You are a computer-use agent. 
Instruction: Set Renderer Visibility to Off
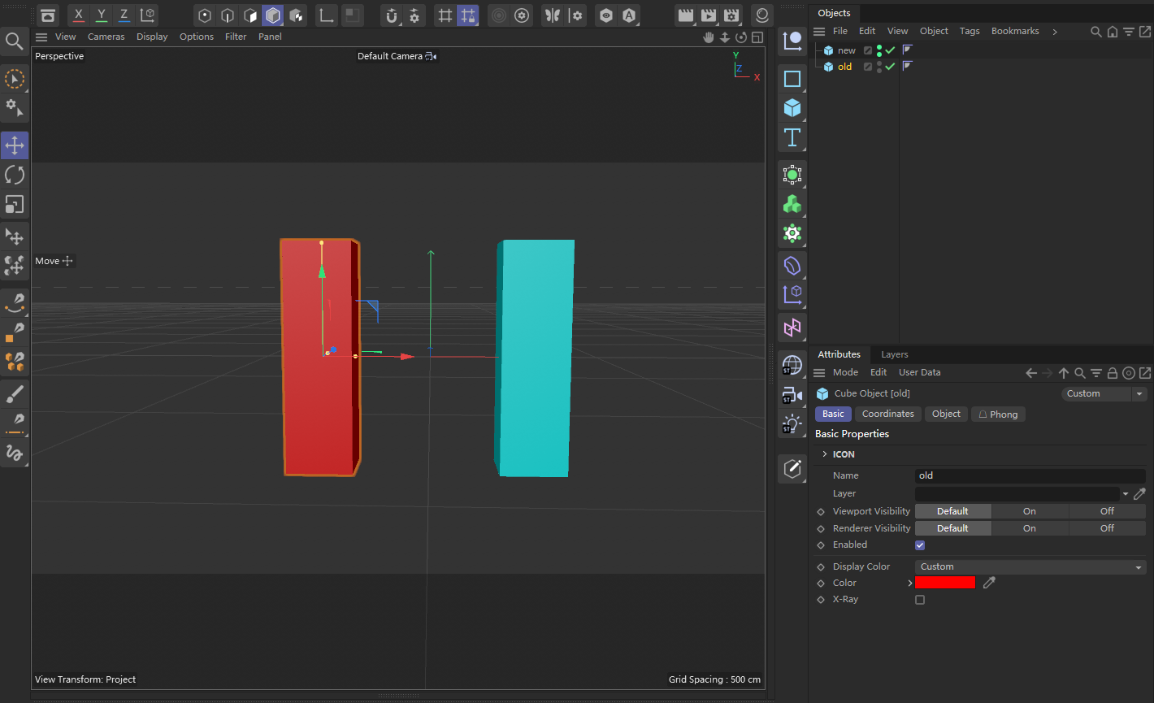click(1107, 528)
